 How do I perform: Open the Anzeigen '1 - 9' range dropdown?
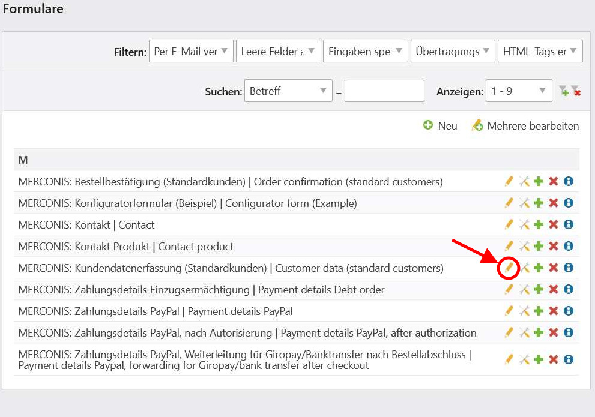pos(519,91)
